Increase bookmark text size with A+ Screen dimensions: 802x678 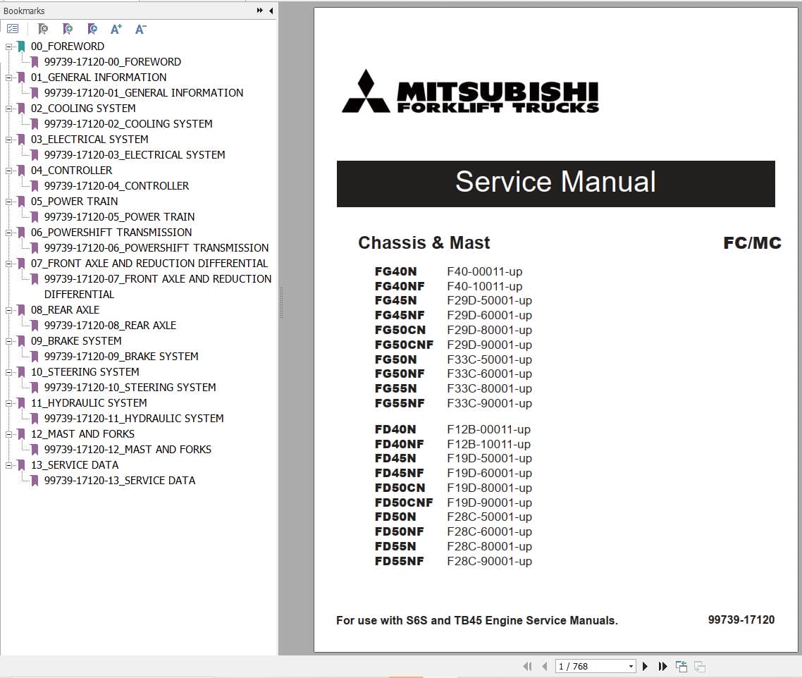click(116, 29)
